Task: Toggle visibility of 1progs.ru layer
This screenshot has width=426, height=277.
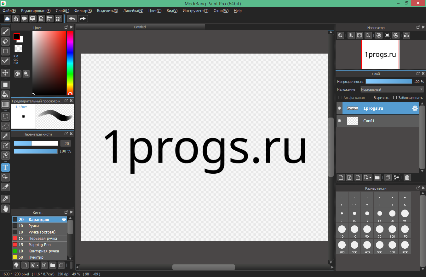Action: [x=339, y=108]
